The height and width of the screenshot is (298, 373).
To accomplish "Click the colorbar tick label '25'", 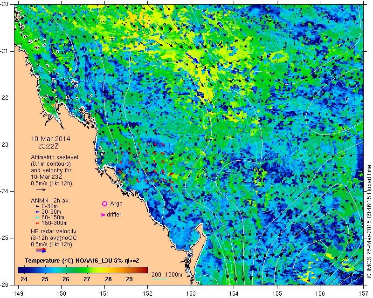I will (45, 279).
